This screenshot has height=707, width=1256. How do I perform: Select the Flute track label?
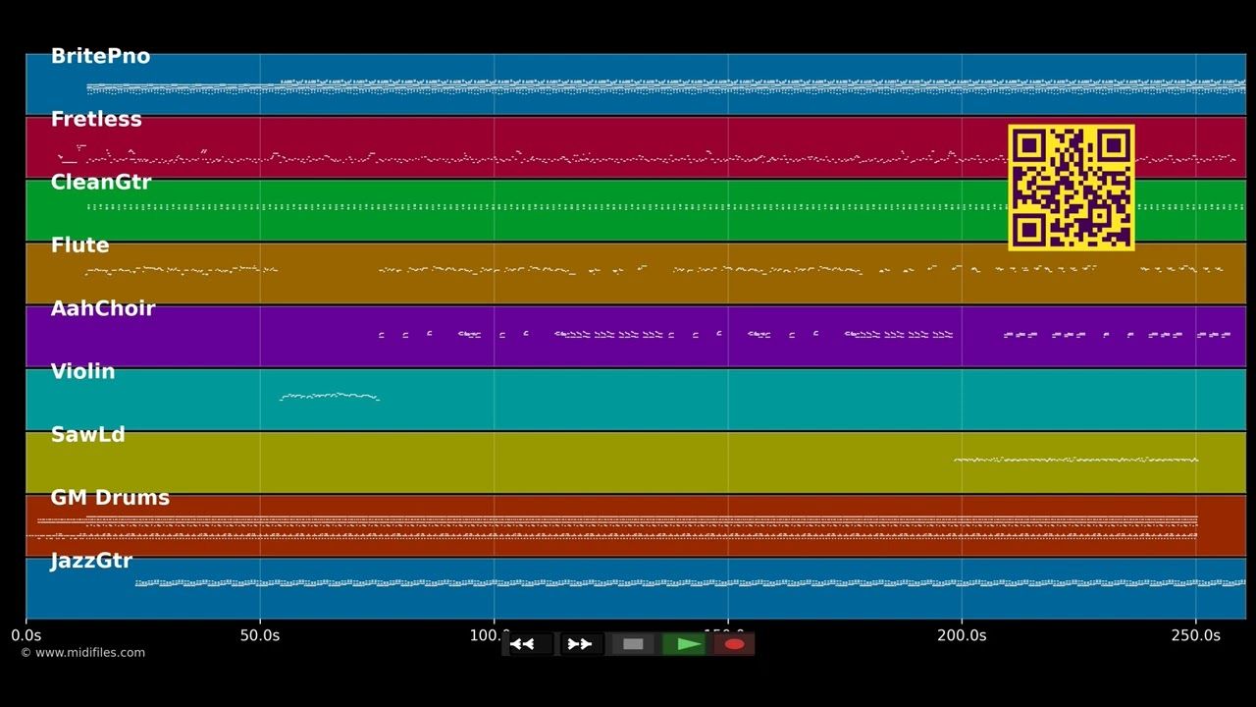(79, 245)
